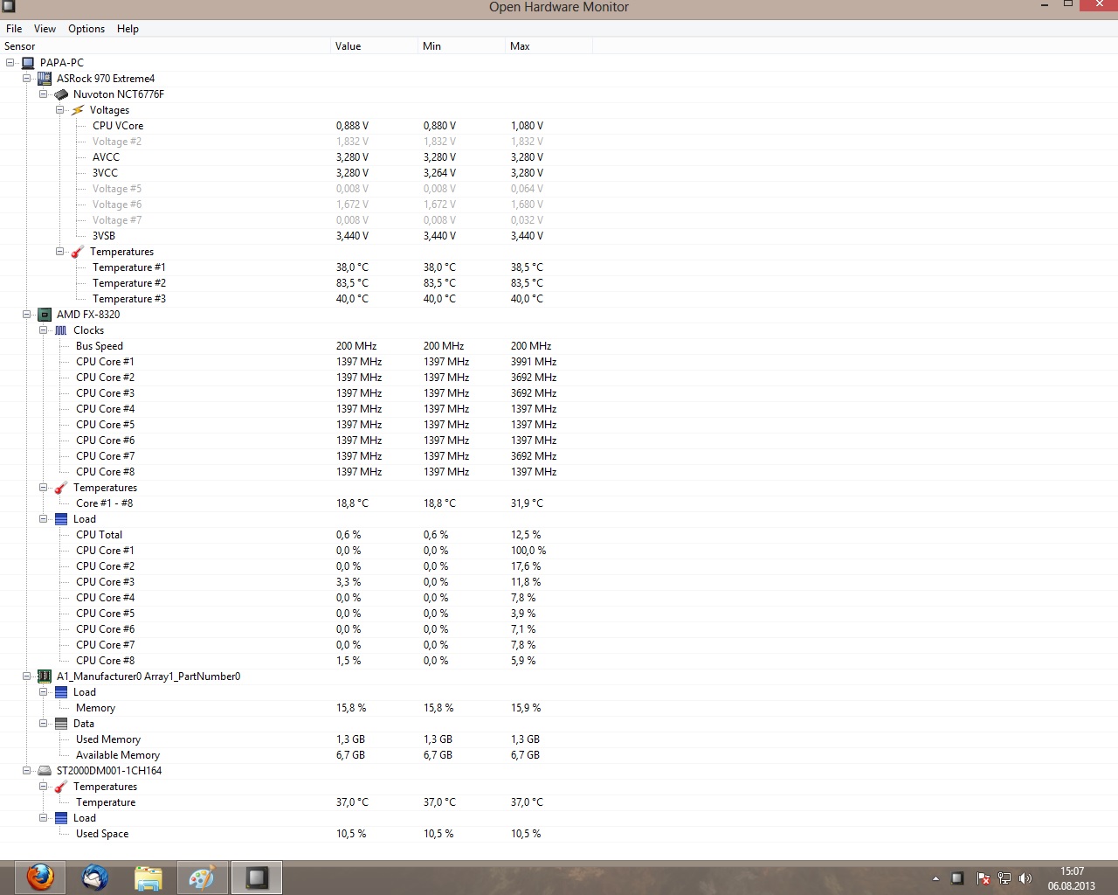Collapse the AMD FX-8320 node
This screenshot has height=895, width=1118.
27,315
